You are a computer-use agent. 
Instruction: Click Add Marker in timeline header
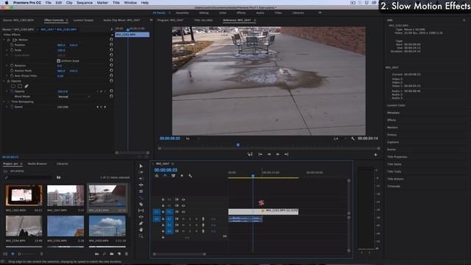coord(182,176)
